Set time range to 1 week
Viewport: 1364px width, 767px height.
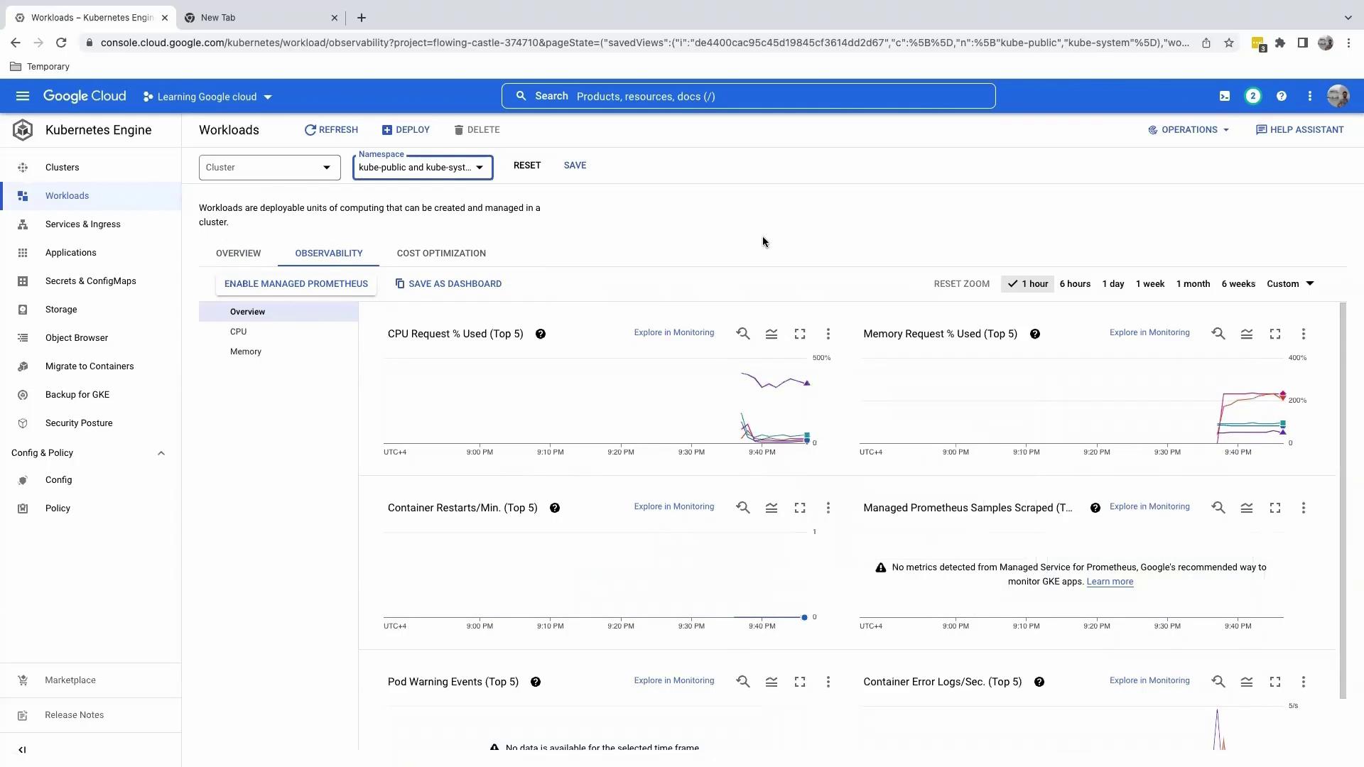pos(1149,284)
